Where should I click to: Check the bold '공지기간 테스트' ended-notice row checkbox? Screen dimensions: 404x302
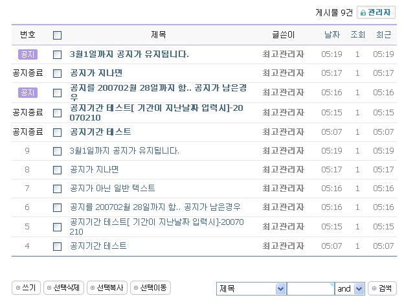pyautogui.click(x=57, y=133)
